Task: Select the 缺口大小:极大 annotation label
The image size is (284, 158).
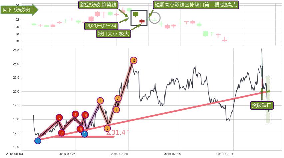Action: pos(114,34)
